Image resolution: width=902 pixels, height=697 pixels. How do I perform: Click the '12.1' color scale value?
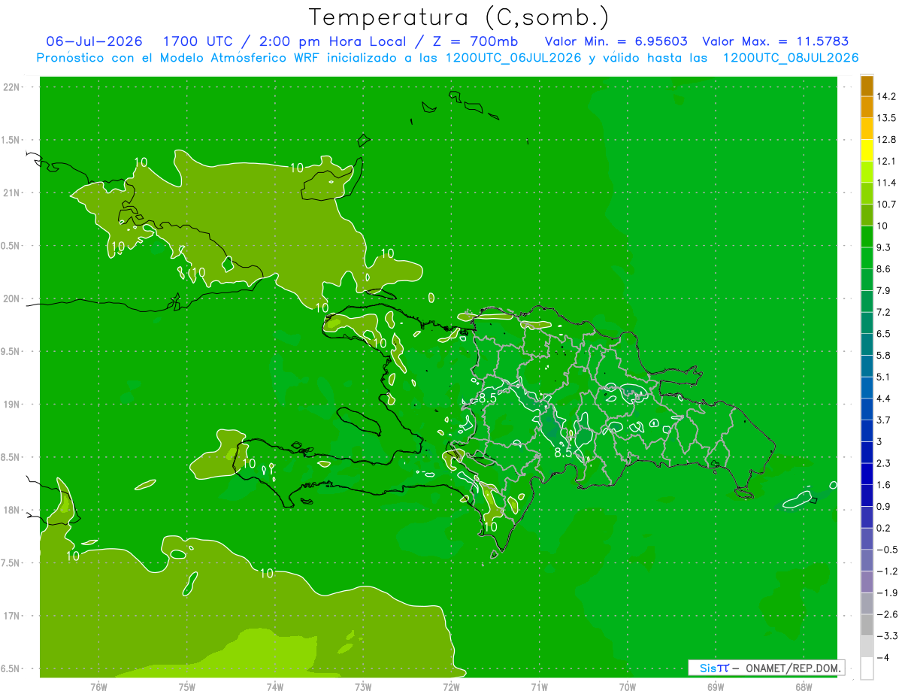[885, 161]
